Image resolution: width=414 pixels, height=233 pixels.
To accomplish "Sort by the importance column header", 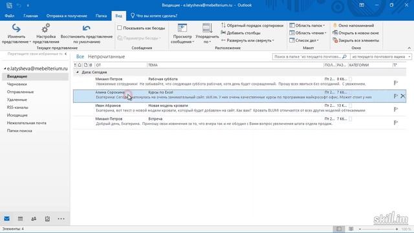I will pyautogui.click(x=75, y=65).
